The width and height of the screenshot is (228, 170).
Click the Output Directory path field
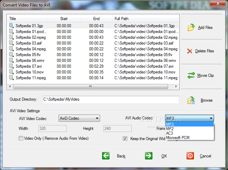click(x=111, y=100)
